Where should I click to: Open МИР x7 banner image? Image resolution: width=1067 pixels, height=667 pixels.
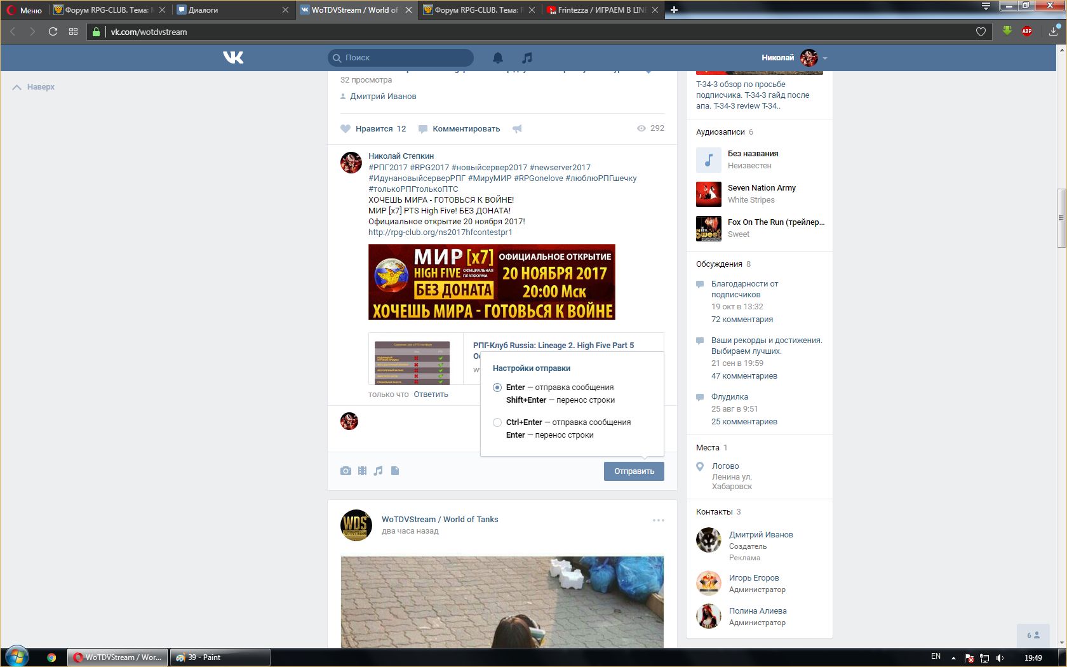492,281
